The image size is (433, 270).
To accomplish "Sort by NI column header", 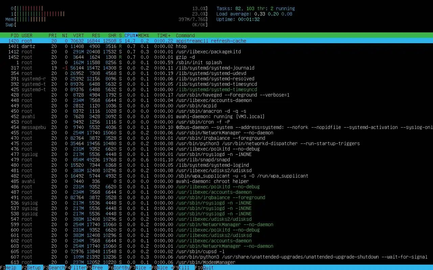I will [65, 35].
